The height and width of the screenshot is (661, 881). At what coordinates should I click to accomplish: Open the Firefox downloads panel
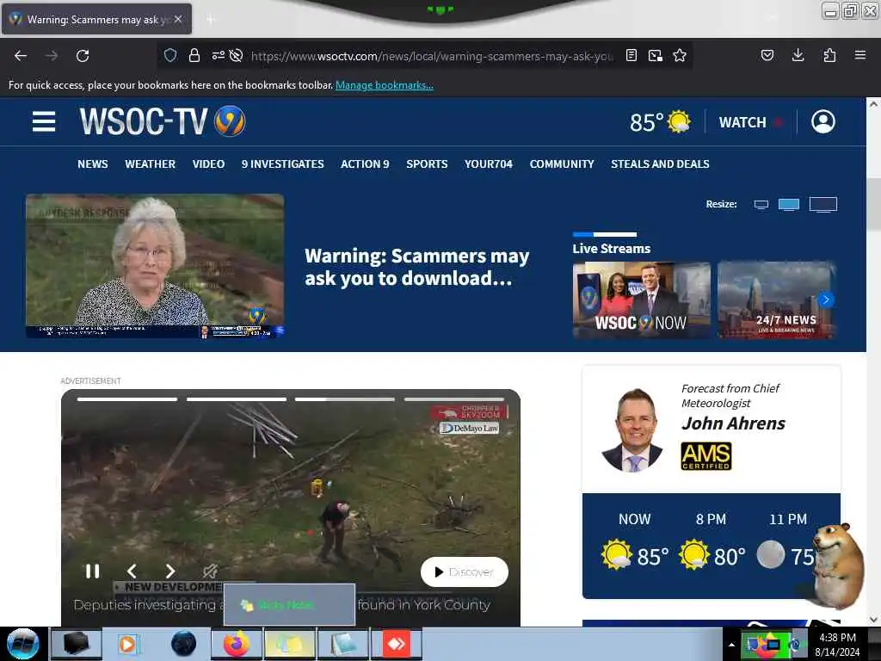[x=798, y=55]
